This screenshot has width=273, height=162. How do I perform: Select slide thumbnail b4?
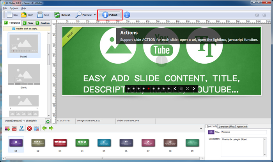[82, 143]
